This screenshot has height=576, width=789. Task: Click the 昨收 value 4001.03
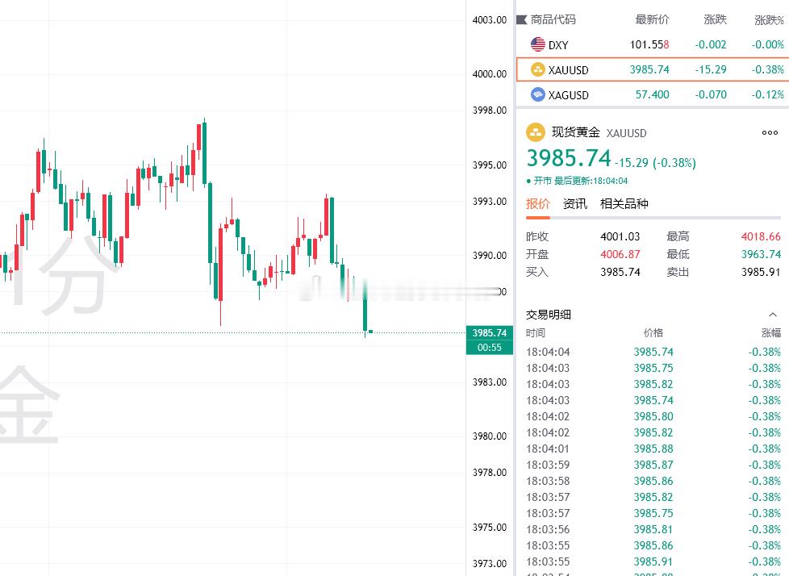[x=620, y=236]
